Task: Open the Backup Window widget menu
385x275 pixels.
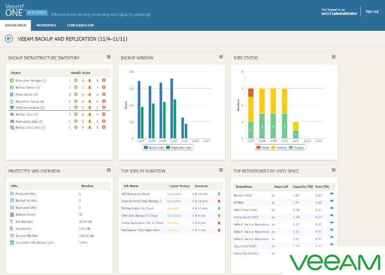Action: (x=221, y=57)
